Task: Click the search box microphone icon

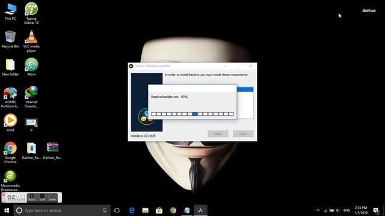Action: click(105, 211)
